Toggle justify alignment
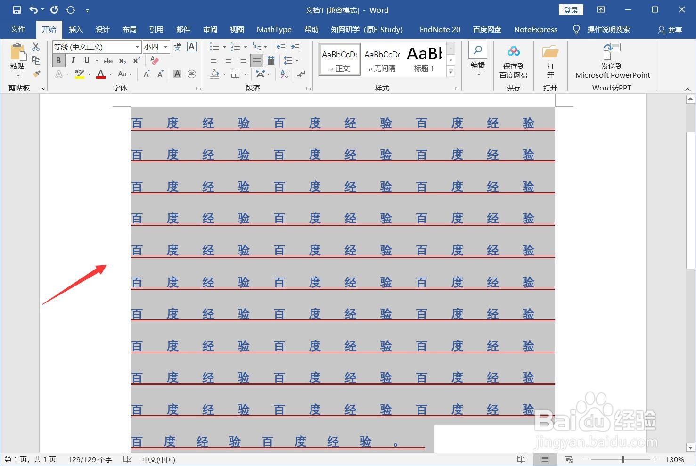This screenshot has width=696, height=466. pos(257,60)
